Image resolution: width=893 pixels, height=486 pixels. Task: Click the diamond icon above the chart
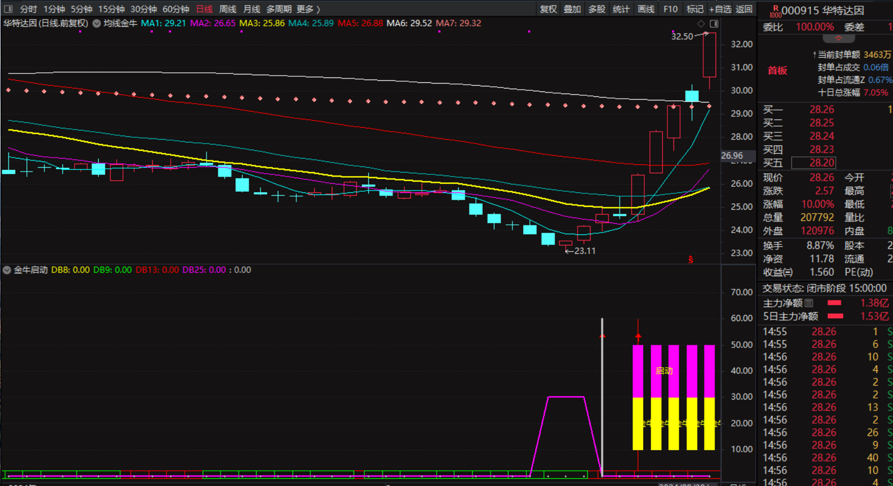(x=700, y=24)
